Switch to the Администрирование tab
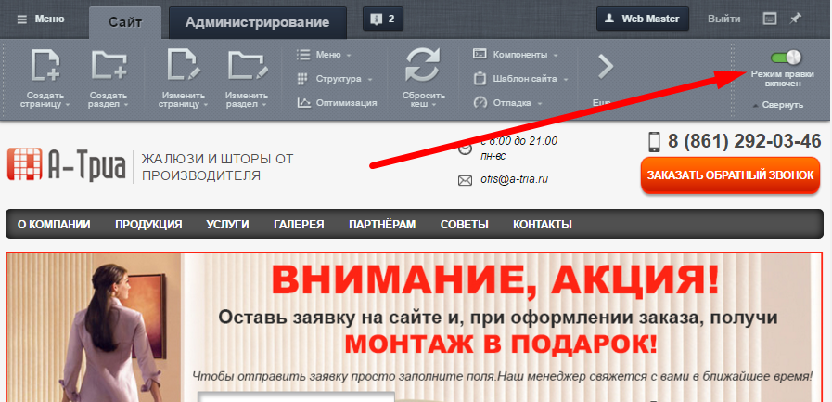 pos(257,23)
